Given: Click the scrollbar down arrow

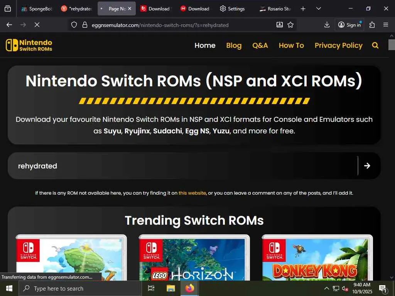Looking at the screenshot, I should tap(392, 277).
